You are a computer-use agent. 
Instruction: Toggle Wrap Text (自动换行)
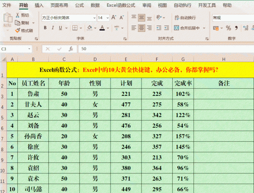[185, 17]
